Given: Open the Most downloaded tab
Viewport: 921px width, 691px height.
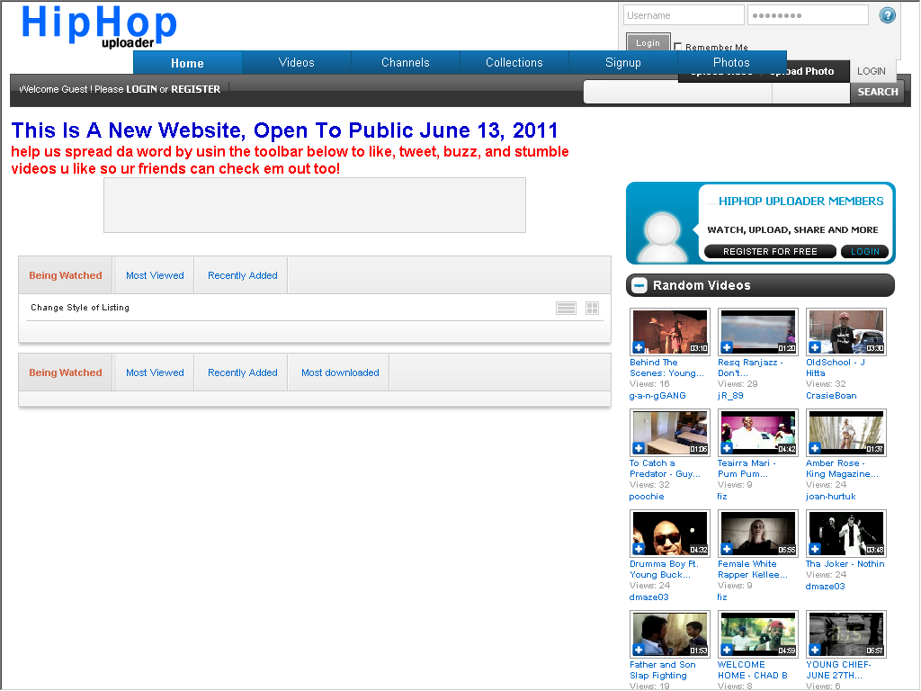Looking at the screenshot, I should click(340, 372).
